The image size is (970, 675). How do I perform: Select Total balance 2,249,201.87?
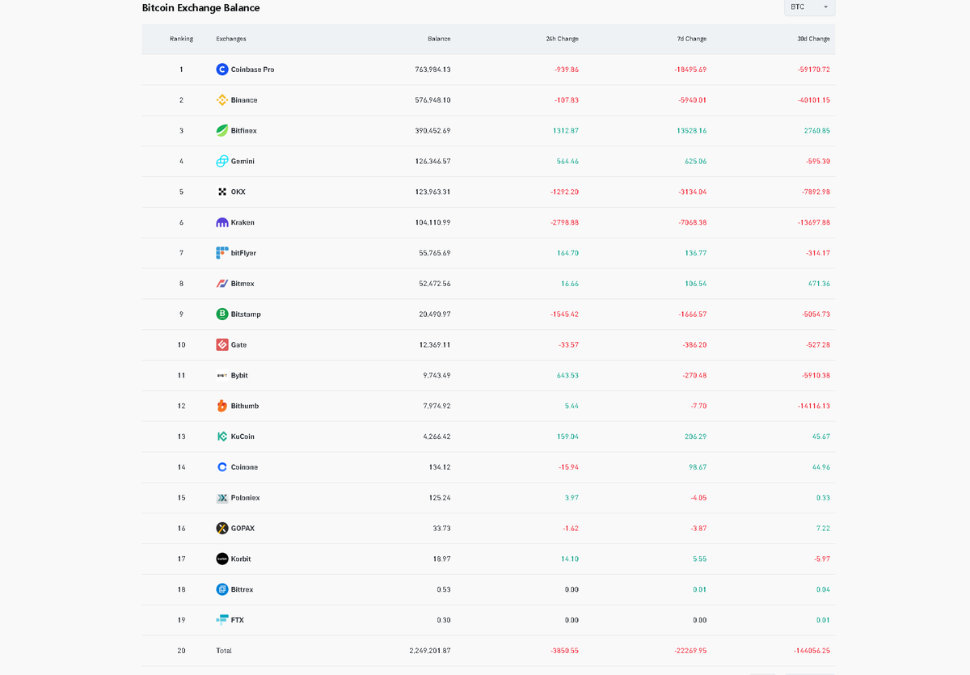(430, 651)
